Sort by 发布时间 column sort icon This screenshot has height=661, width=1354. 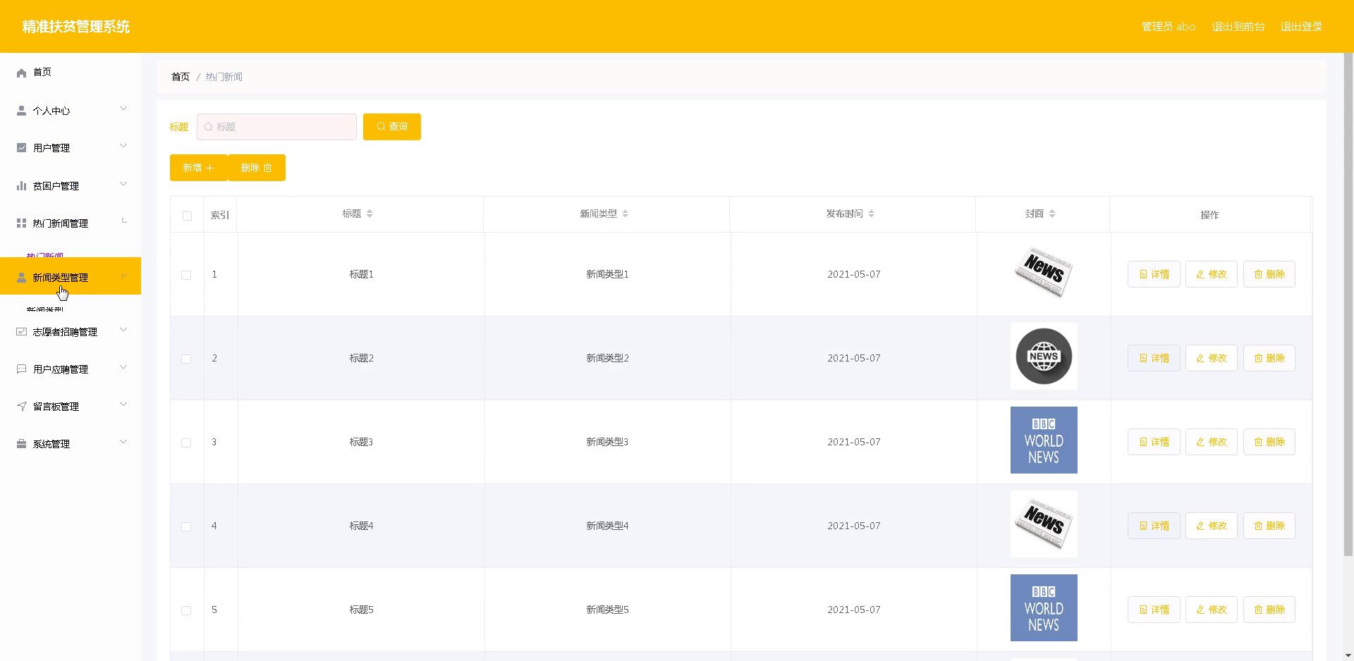872,214
